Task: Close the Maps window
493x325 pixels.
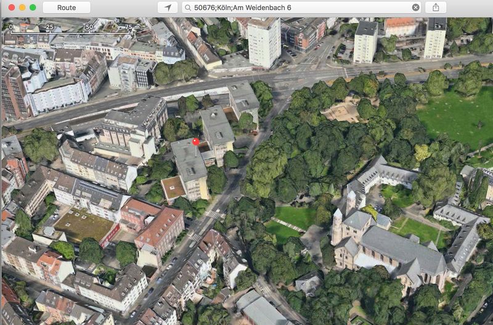Action: tap(12, 7)
